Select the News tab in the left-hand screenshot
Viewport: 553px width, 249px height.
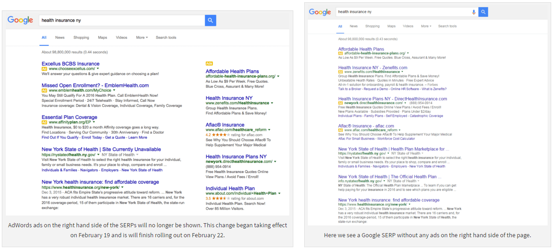click(x=60, y=38)
